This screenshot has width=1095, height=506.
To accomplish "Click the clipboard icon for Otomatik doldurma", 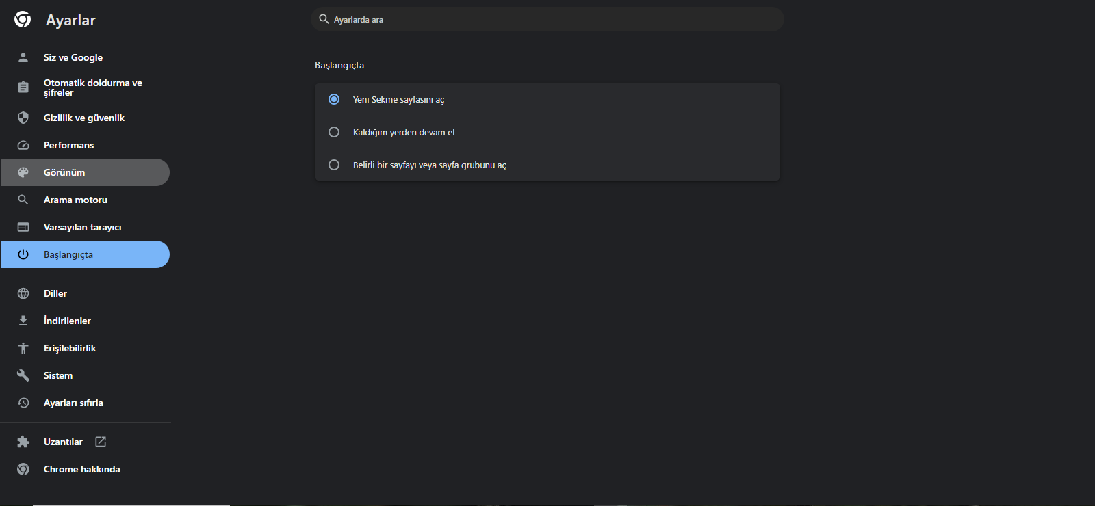I will [x=23, y=88].
